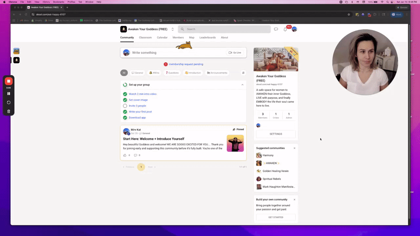Open comments on the Start Here post
This screenshot has height=236, width=420.
click(135, 155)
